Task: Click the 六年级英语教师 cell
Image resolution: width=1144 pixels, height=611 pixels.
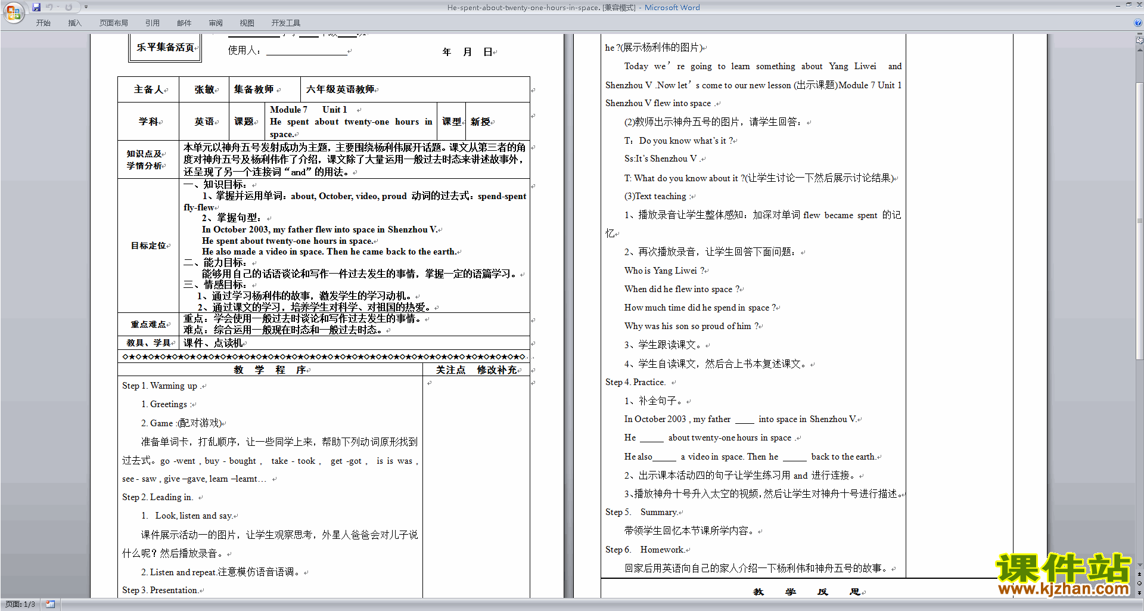Action: click(x=415, y=89)
